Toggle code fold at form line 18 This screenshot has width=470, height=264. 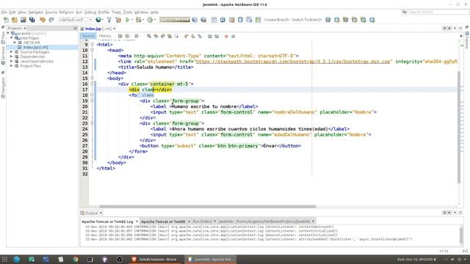(92, 95)
